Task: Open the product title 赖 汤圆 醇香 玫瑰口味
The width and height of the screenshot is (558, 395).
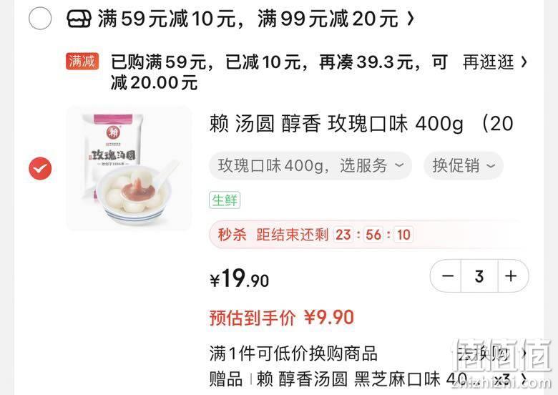Action: [361, 124]
